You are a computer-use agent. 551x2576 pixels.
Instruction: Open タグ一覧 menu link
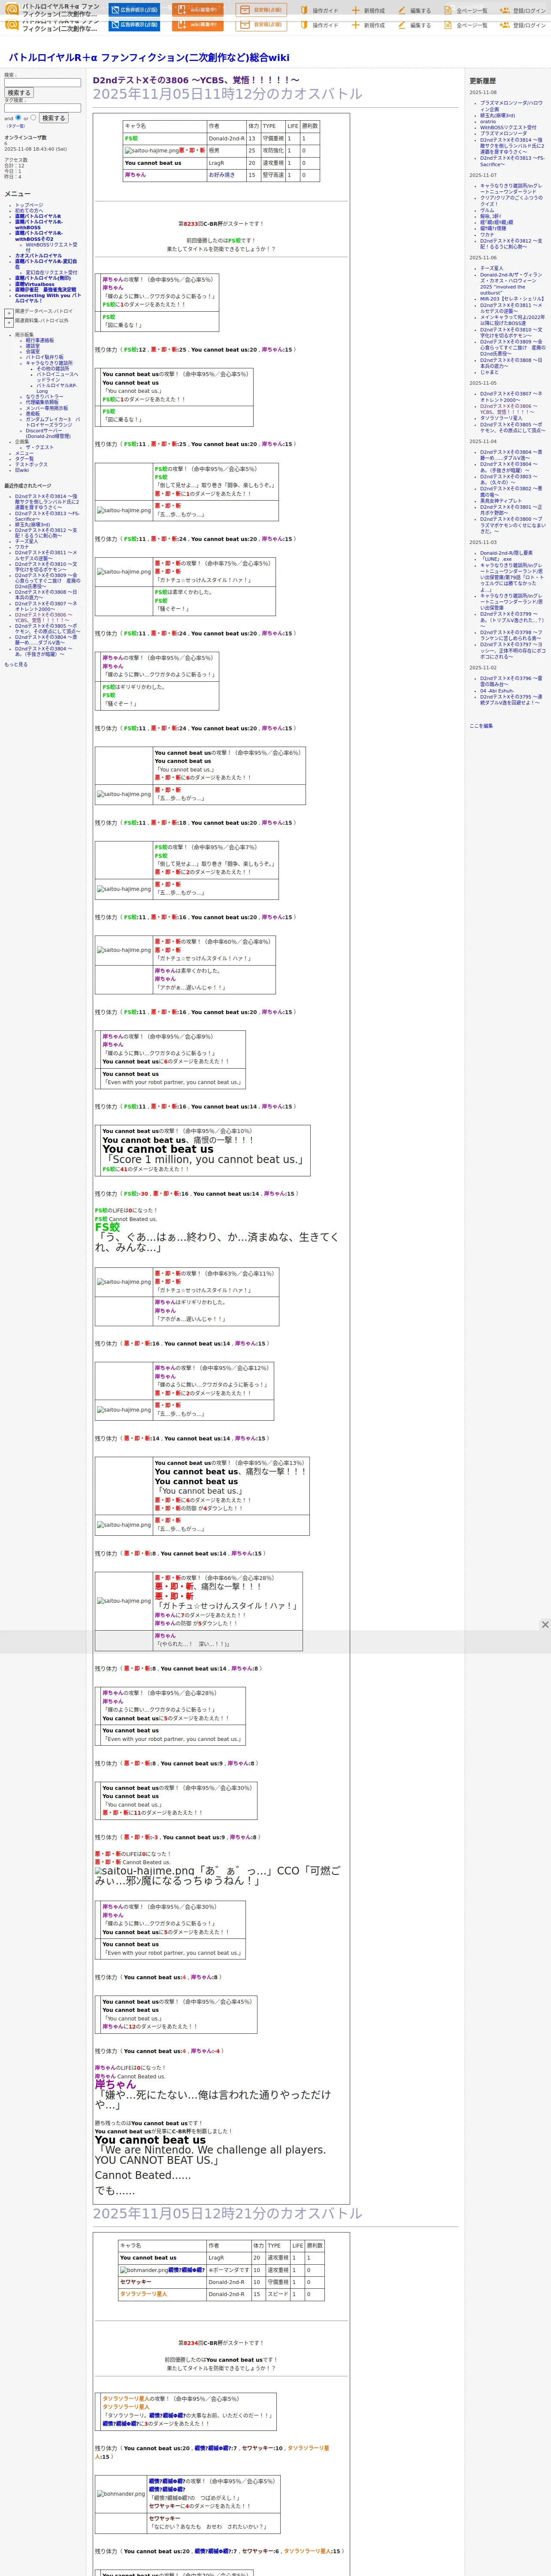coord(24,459)
